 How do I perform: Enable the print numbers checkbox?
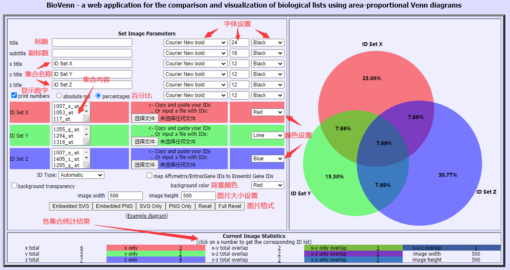pyautogui.click(x=14, y=95)
